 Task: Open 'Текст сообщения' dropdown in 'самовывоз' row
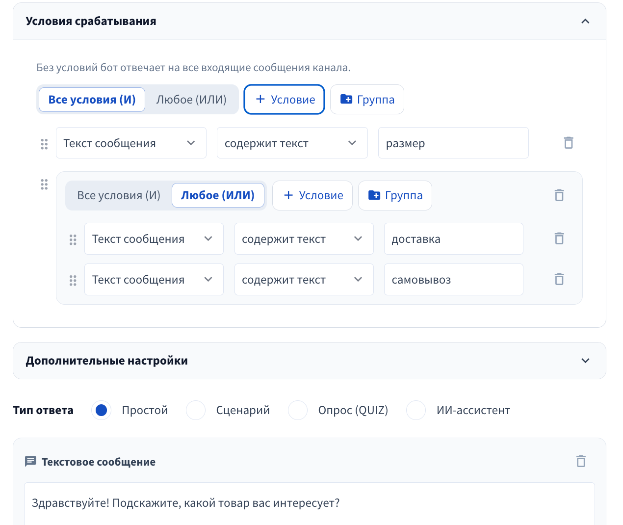point(154,279)
